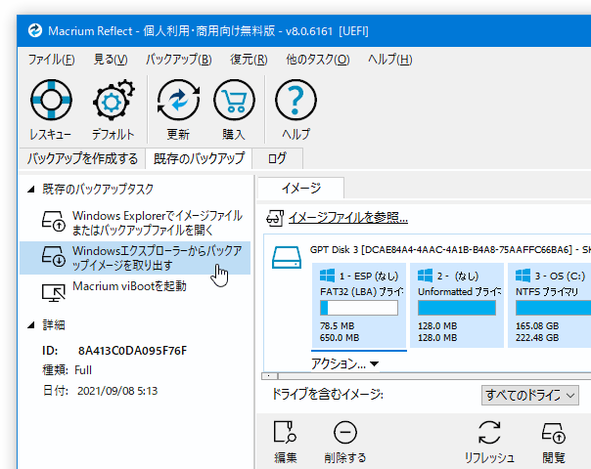Open the 見る(V) menu
This screenshot has width=591, height=469.
point(111,60)
